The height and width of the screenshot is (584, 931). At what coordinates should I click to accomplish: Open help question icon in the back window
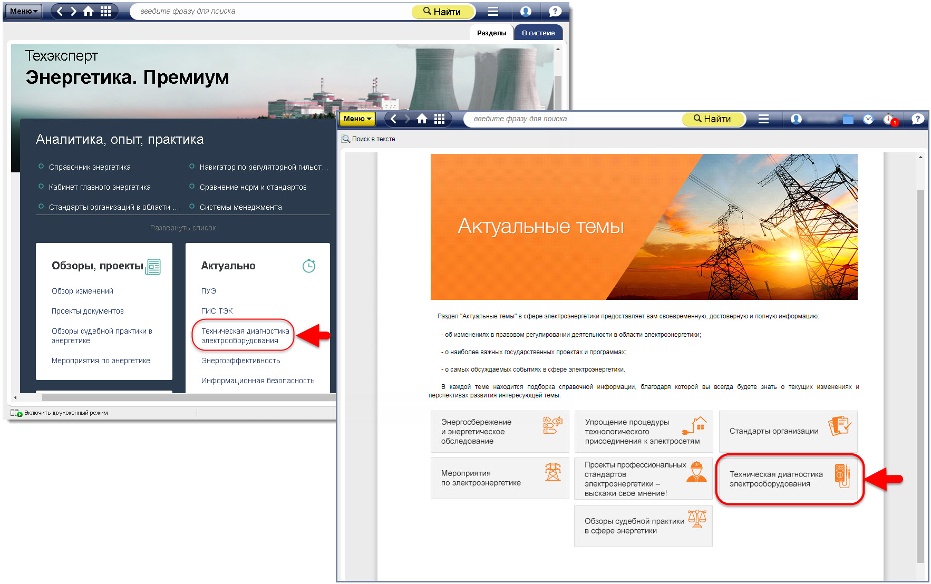coord(555,11)
